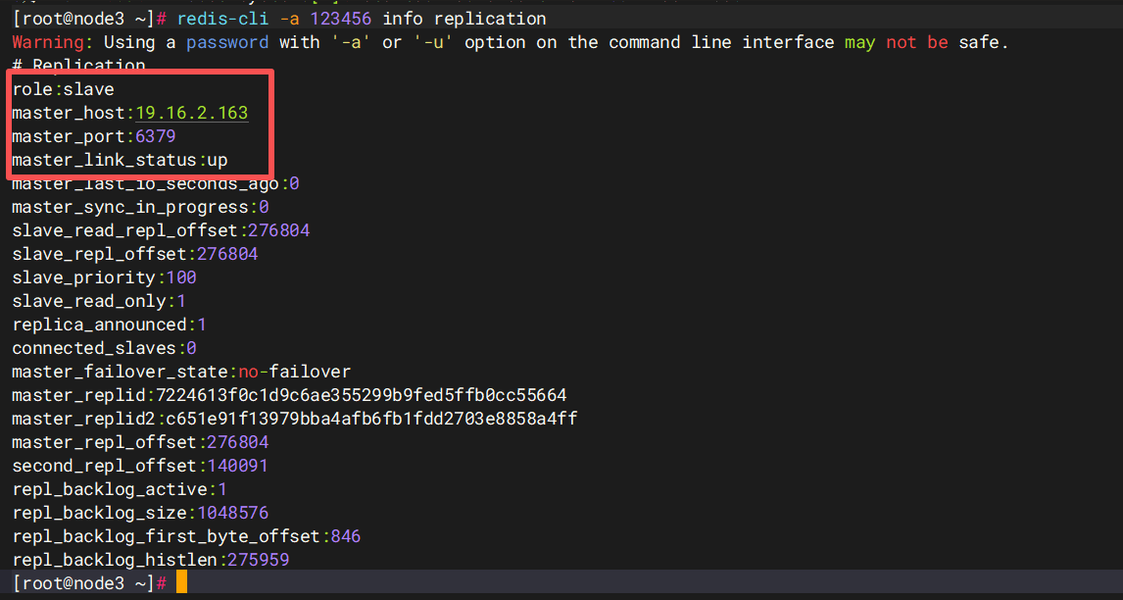The height and width of the screenshot is (600, 1123).
Task: Click the orange terminal cursor block
Action: pos(181,582)
